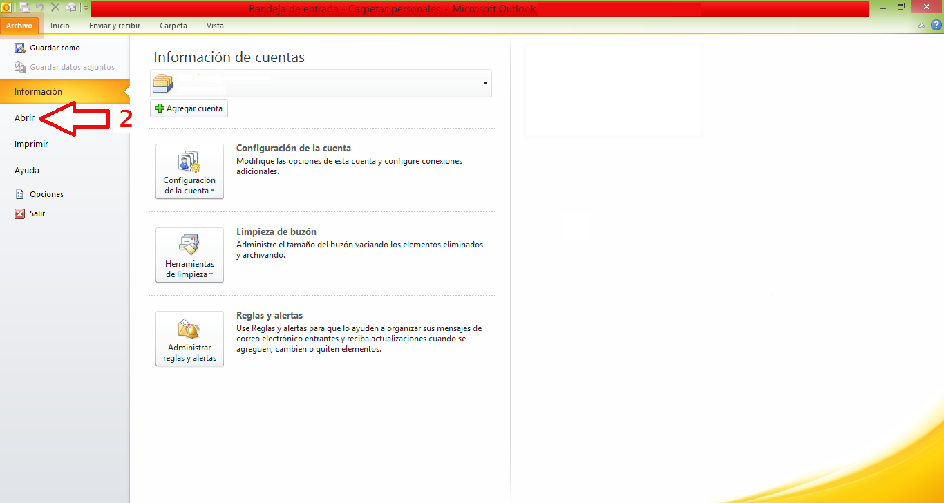Open Opciones from the backstage menu
The height and width of the screenshot is (503, 944).
pos(46,194)
